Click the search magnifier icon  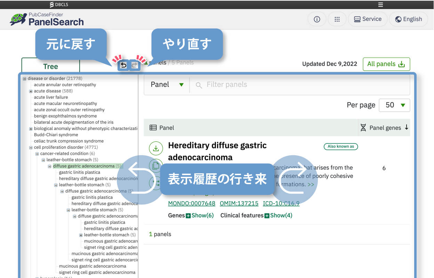(x=199, y=85)
